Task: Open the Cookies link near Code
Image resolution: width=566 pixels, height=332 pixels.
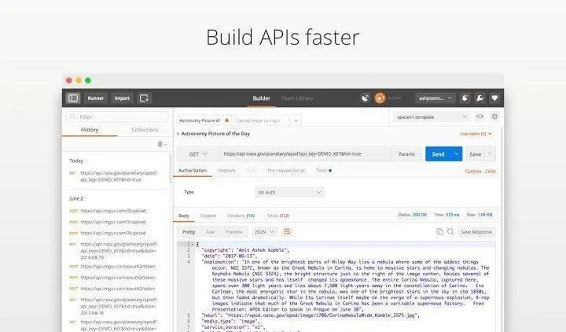Action: (x=473, y=172)
